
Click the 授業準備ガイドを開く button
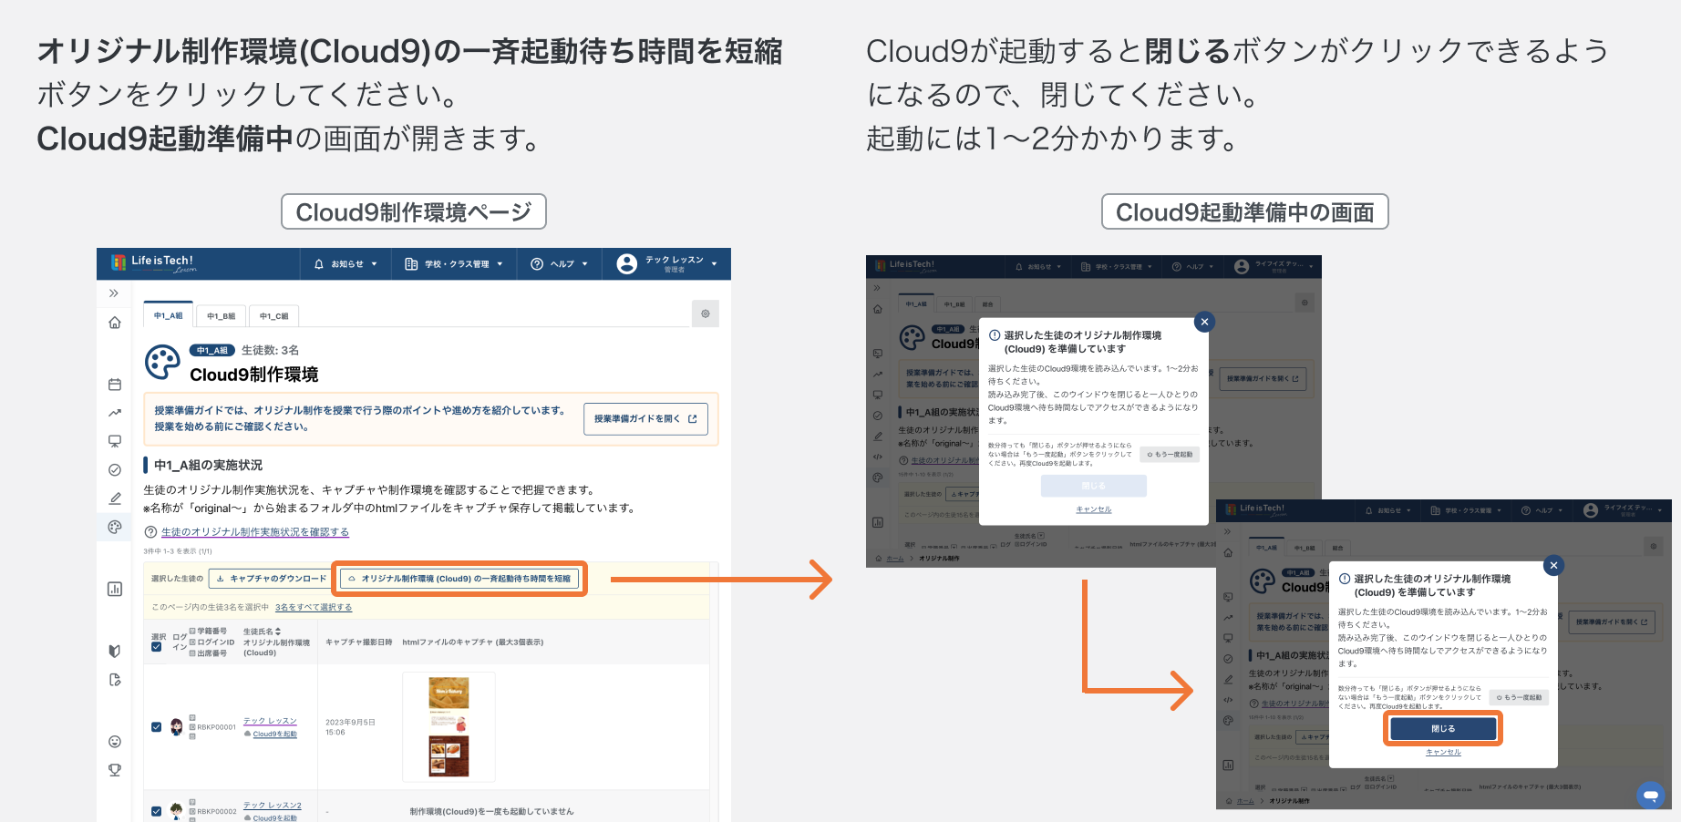tap(645, 418)
